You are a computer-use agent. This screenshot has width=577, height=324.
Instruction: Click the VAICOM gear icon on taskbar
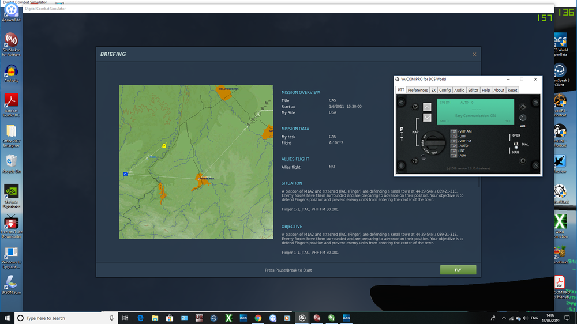tap(302, 318)
